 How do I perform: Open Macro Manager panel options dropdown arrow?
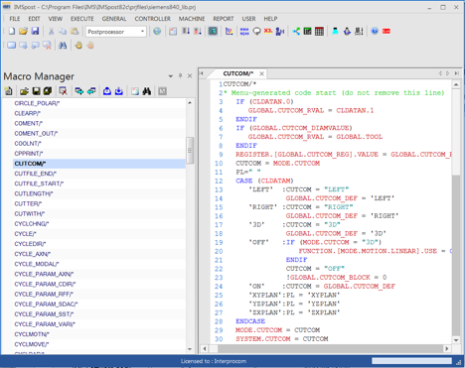(171, 76)
